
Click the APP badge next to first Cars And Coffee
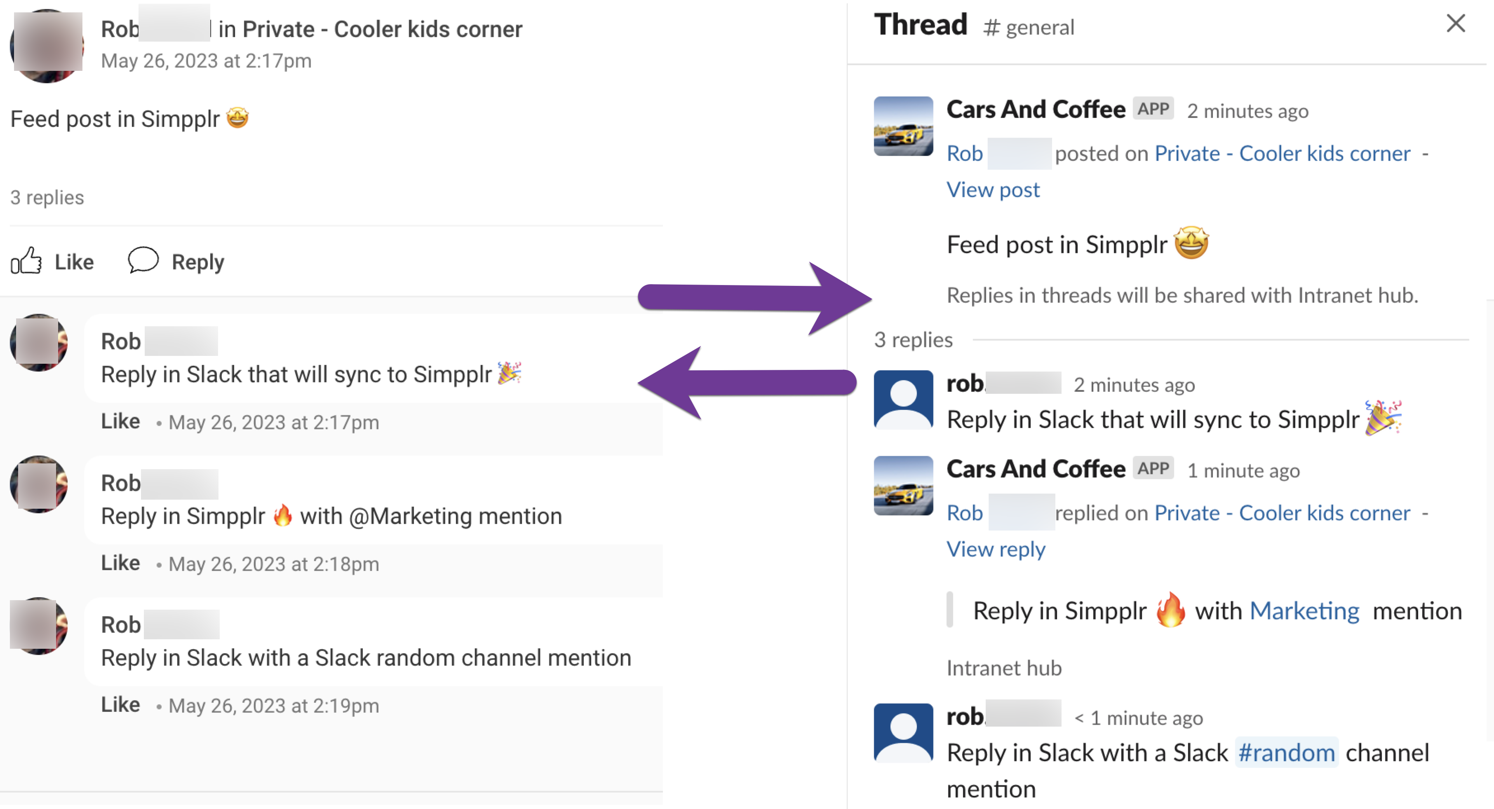[1153, 108]
